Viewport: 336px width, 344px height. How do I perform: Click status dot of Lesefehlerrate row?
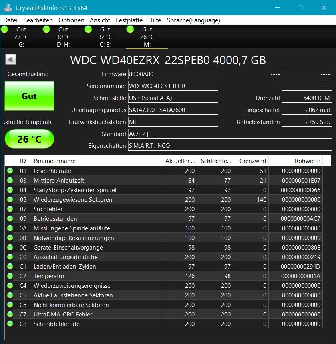point(10,171)
